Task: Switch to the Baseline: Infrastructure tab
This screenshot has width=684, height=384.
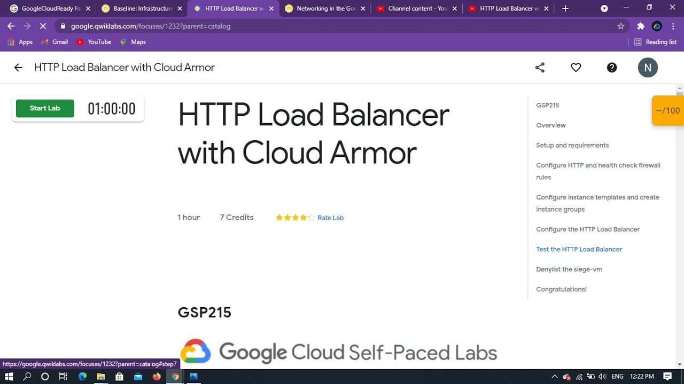Action: pyautogui.click(x=142, y=9)
